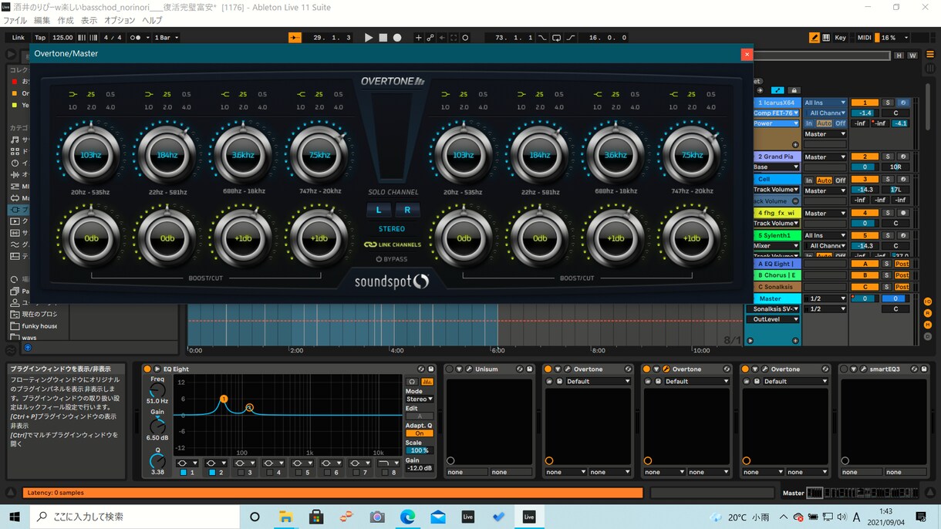Click the Link button
Viewport: 941px width, 529px height.
(x=19, y=38)
